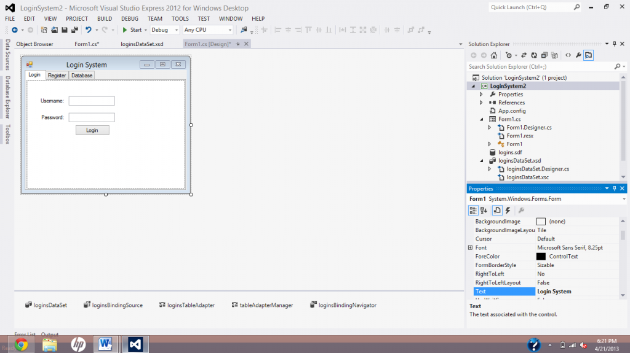Click the Navigate Backward toolbar icon
Screen dimensions: 630x353
tap(15, 30)
